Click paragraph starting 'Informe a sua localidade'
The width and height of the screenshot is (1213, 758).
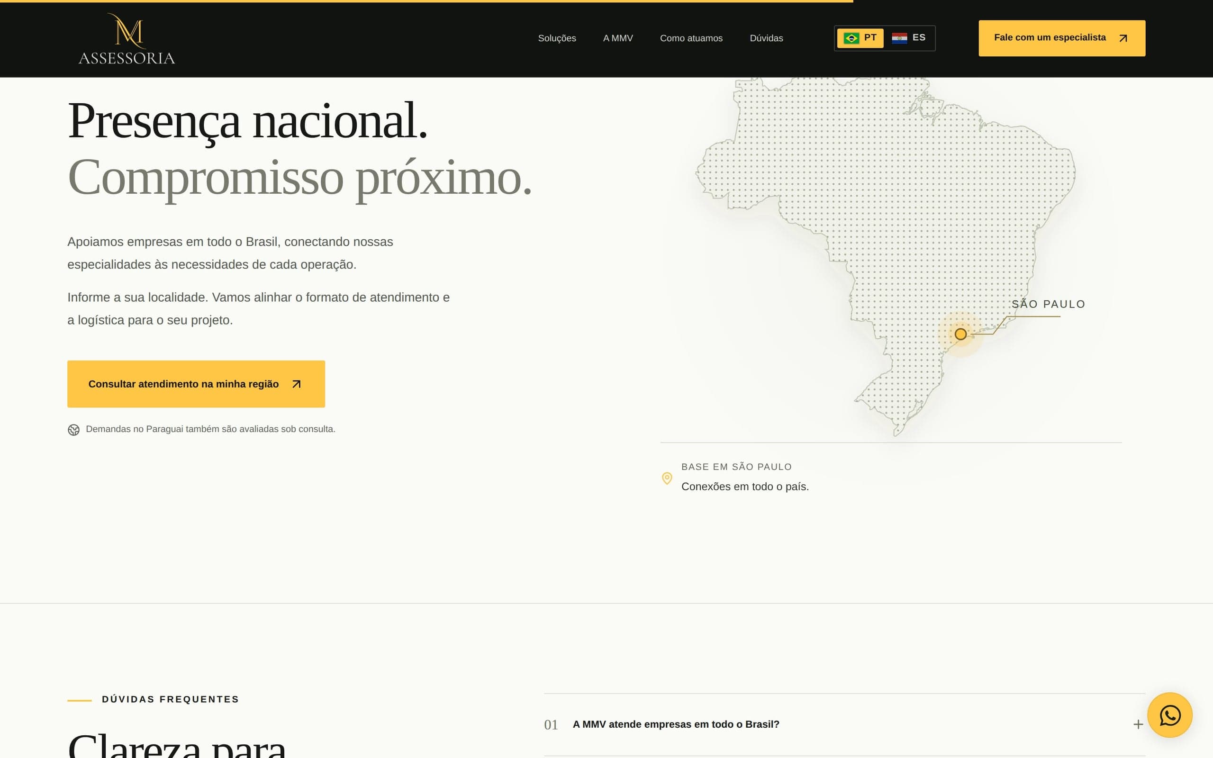pos(259,309)
